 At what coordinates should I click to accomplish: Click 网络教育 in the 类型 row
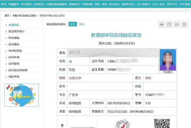coord(75,112)
